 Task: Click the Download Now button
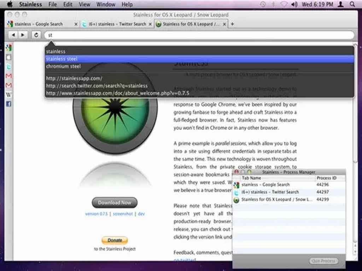(115, 203)
